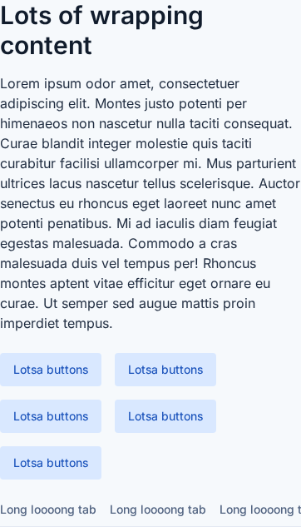Select the third partially visible Long loooong tab

[260, 510]
